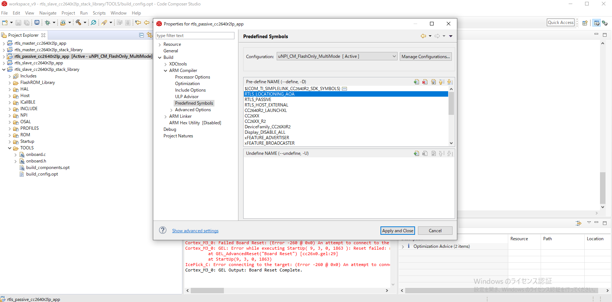Click the dialog help question mark icon
Image resolution: width=612 pixels, height=302 pixels.
163,230
